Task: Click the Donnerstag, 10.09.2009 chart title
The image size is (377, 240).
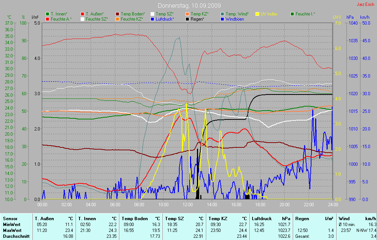Action: [189, 6]
